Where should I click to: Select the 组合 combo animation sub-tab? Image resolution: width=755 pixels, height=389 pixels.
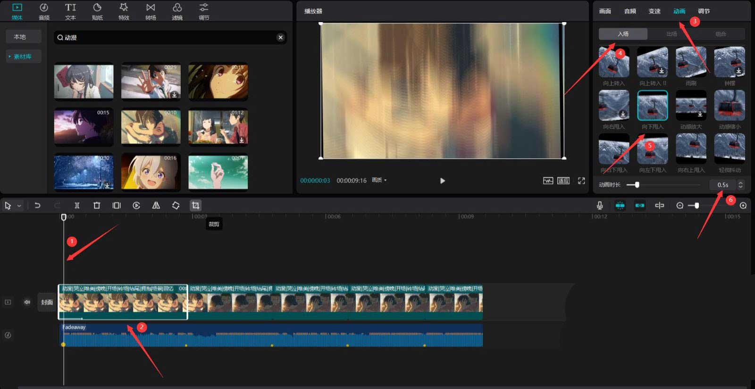point(721,34)
